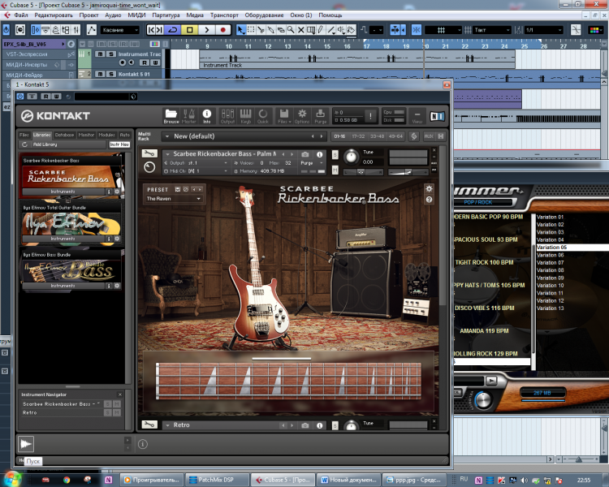Screen dimensions: 609x487
Task: Open the New (default) multi rack dropdown
Action: (243, 136)
